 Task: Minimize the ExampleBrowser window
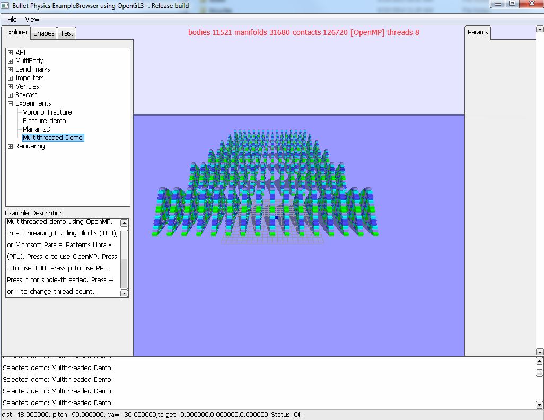498,4
